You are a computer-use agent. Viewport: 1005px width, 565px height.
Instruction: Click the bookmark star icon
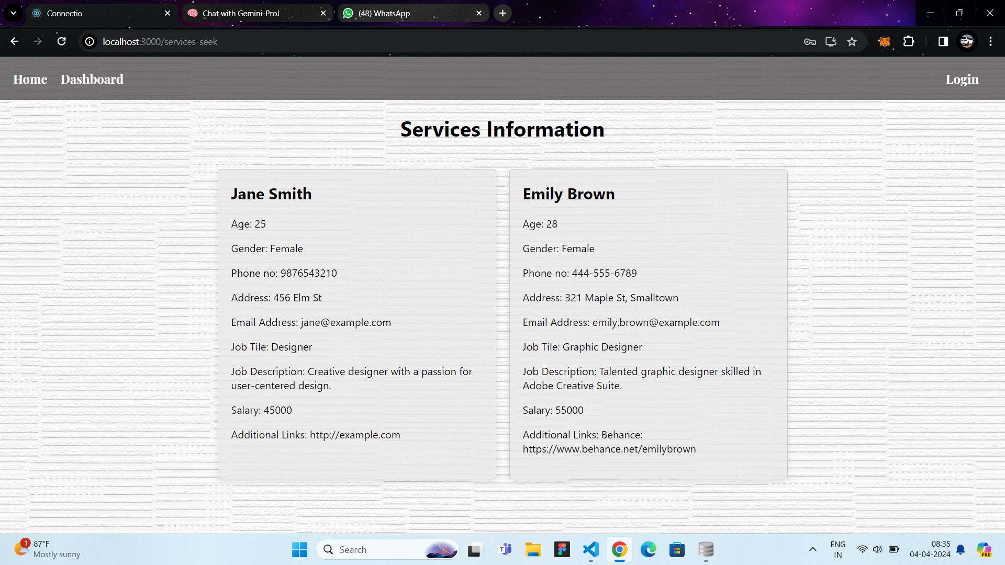point(852,41)
